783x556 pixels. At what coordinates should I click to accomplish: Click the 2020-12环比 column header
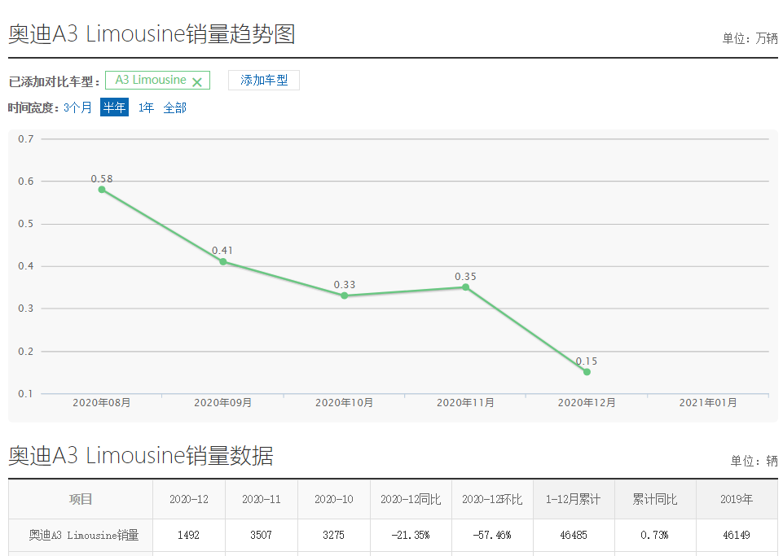(492, 499)
